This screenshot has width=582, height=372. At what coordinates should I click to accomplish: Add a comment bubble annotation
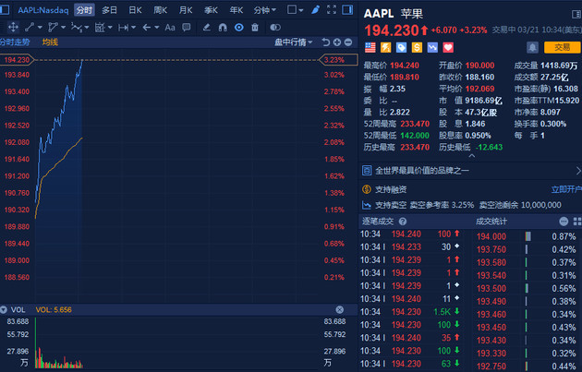(x=186, y=27)
